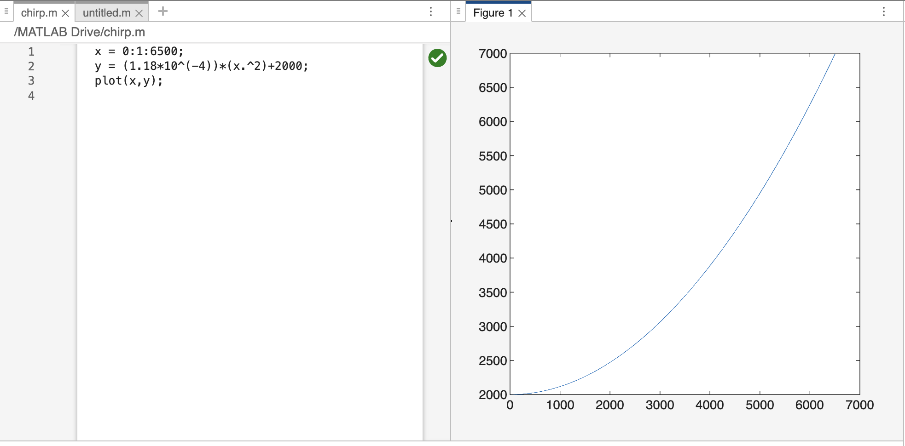This screenshot has height=446, width=905.
Task: Click y-axis tick label 4000
Action: [493, 258]
